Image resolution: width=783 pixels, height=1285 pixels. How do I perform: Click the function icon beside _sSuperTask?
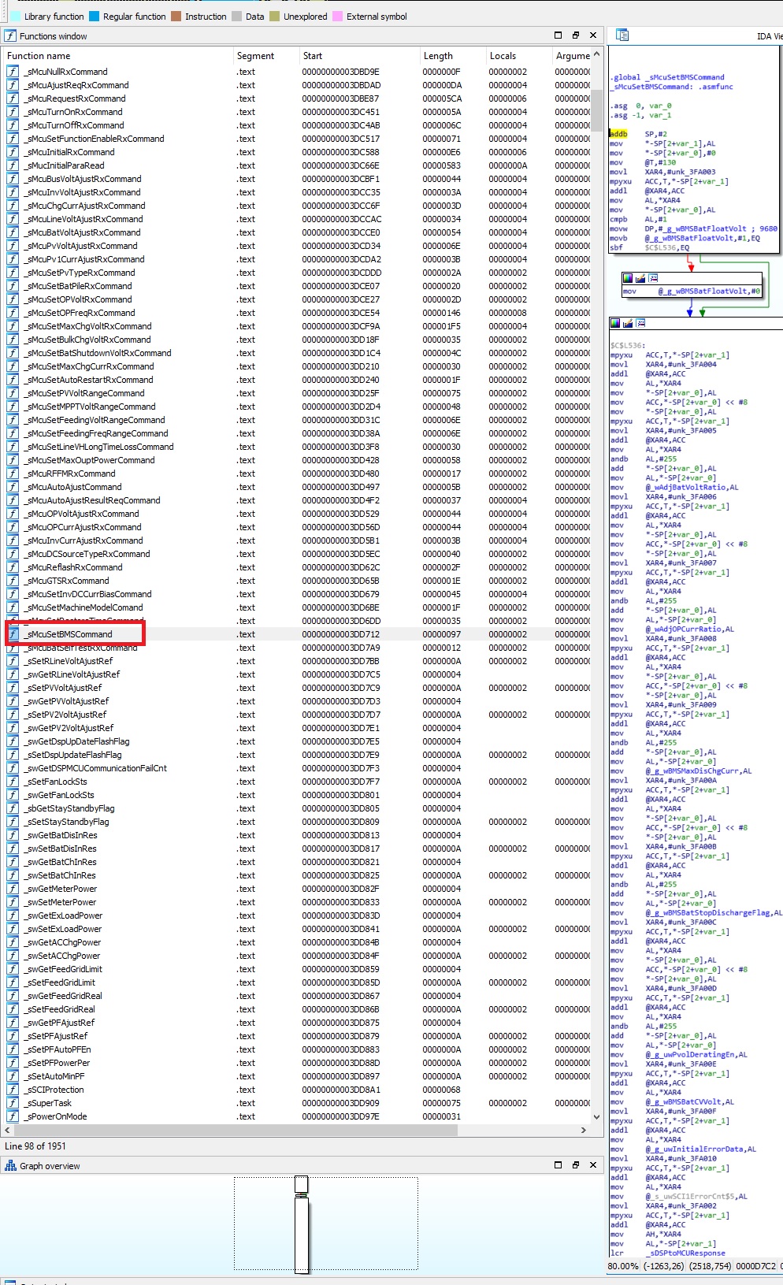point(13,1103)
